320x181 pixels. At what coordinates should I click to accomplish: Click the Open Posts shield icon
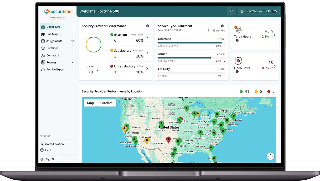(x=238, y=61)
